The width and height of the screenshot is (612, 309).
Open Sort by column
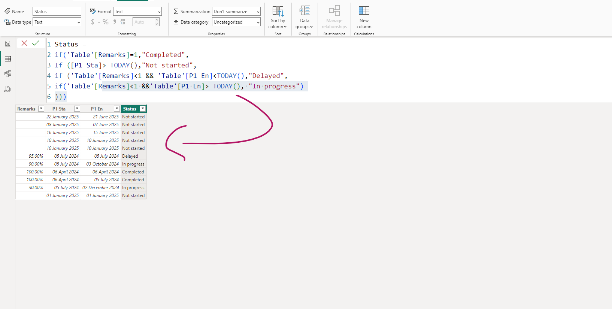(x=278, y=17)
